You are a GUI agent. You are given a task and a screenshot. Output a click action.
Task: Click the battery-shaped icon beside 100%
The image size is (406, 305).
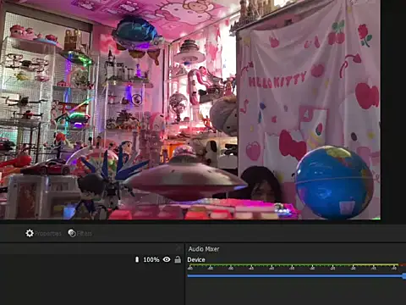point(137,259)
